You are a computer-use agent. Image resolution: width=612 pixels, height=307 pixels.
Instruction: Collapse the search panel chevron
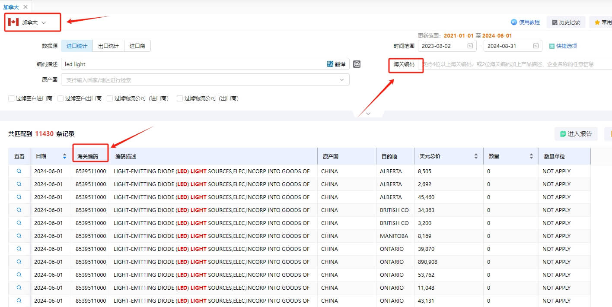pyautogui.click(x=368, y=114)
